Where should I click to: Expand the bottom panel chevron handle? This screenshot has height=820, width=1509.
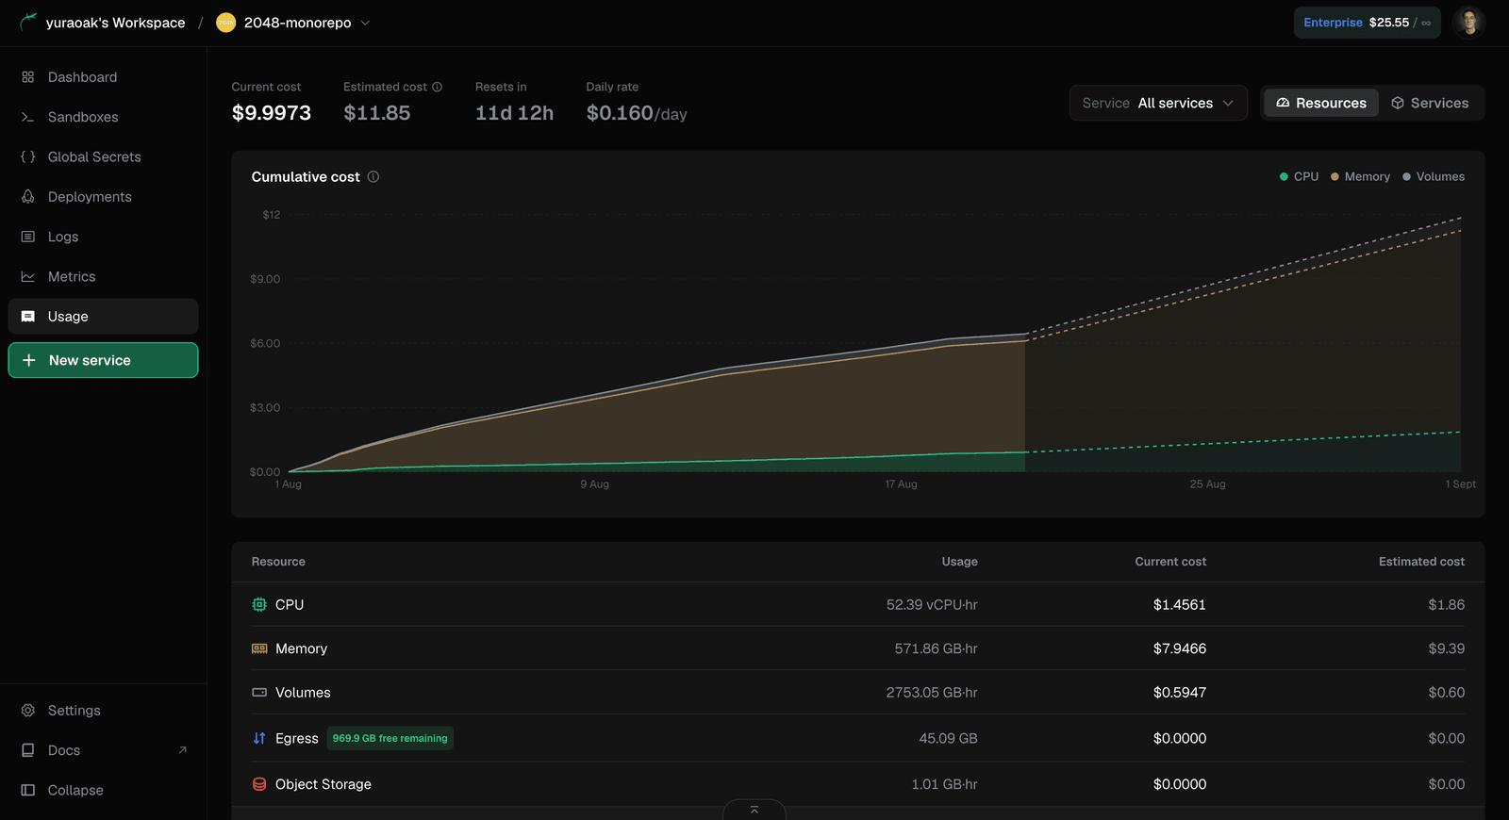pos(754,810)
